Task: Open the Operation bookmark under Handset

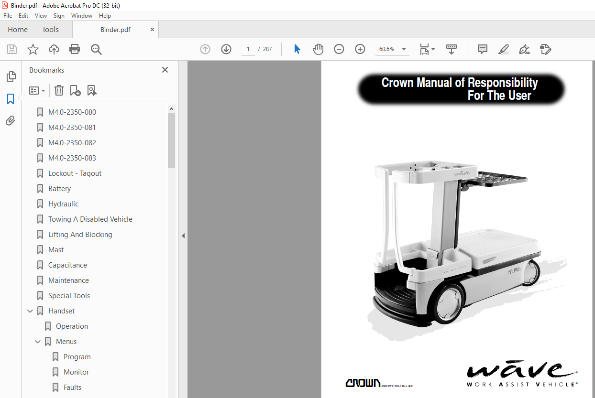Action: pos(72,326)
